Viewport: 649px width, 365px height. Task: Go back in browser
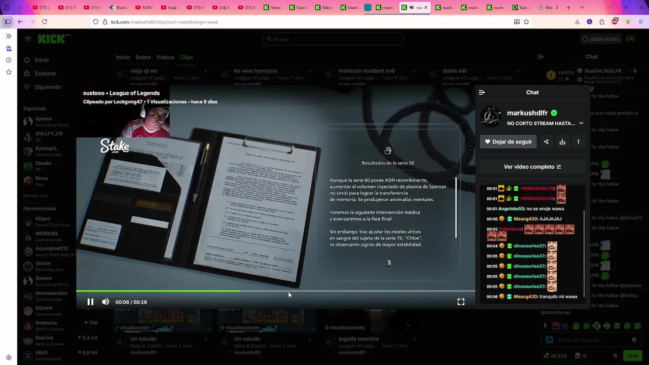(x=20, y=22)
